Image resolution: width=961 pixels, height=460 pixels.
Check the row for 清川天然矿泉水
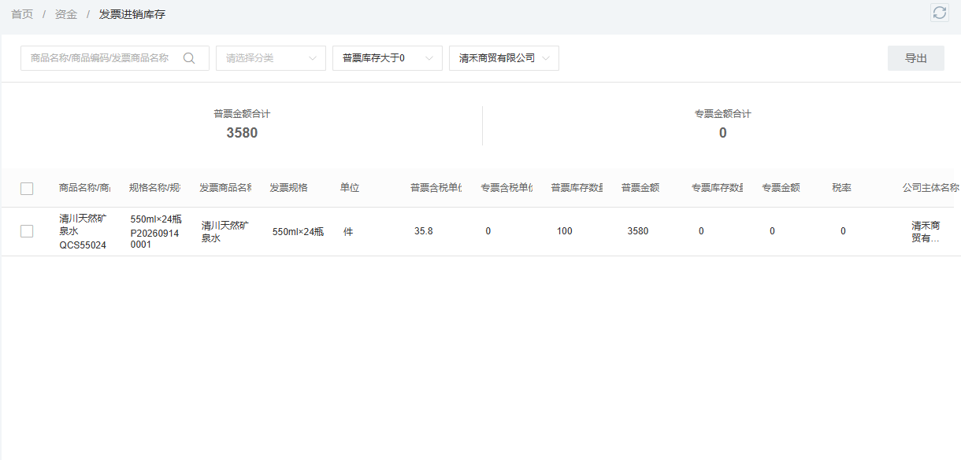point(27,231)
